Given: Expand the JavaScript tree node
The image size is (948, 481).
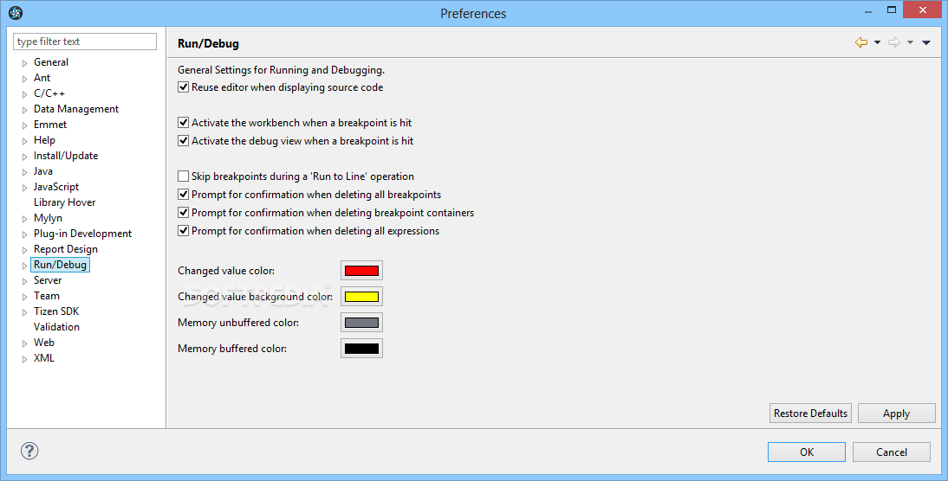Looking at the screenshot, I should pyautogui.click(x=25, y=188).
